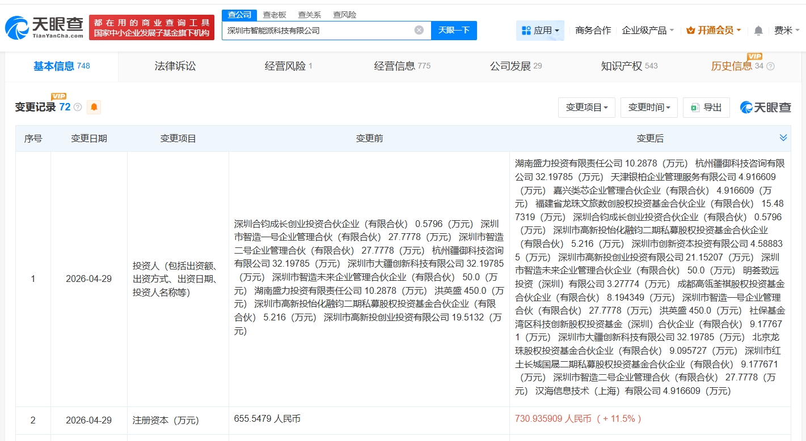This screenshot has height=441, width=806.
Task: Click the orange alert bell beside 变更记录
Action: pyautogui.click(x=94, y=107)
